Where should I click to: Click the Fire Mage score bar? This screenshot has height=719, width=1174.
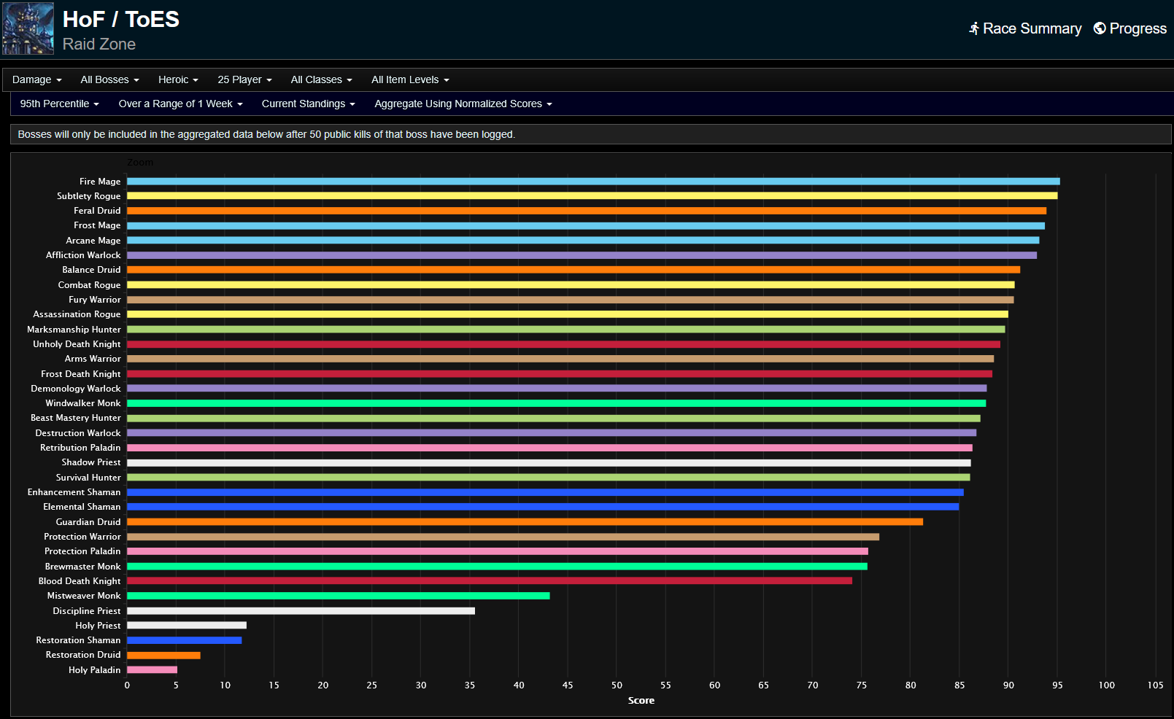592,182
